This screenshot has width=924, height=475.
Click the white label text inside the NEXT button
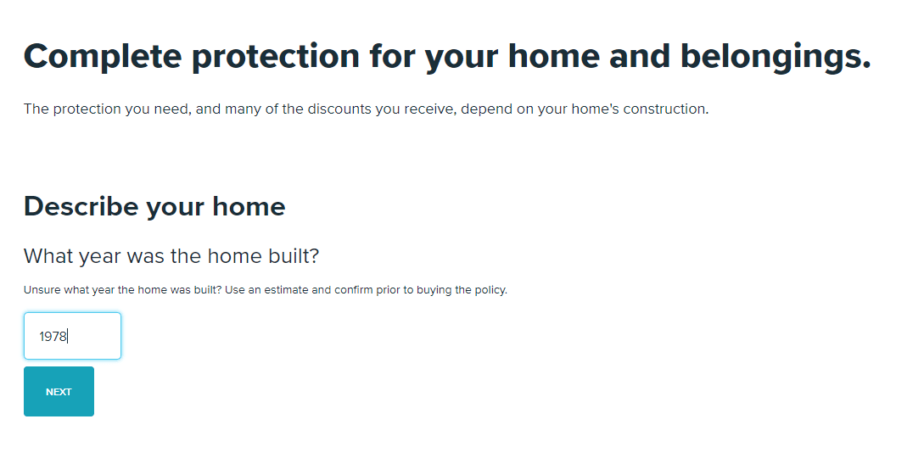click(x=59, y=392)
